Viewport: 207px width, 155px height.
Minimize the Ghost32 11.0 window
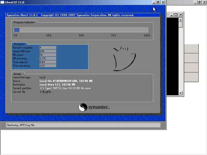[x=154, y=2]
